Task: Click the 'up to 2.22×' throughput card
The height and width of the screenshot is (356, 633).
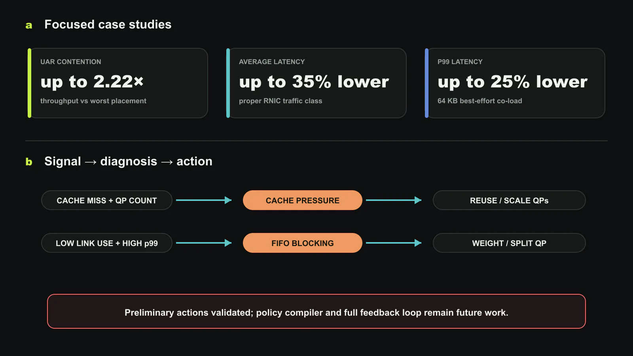Action: [118, 83]
